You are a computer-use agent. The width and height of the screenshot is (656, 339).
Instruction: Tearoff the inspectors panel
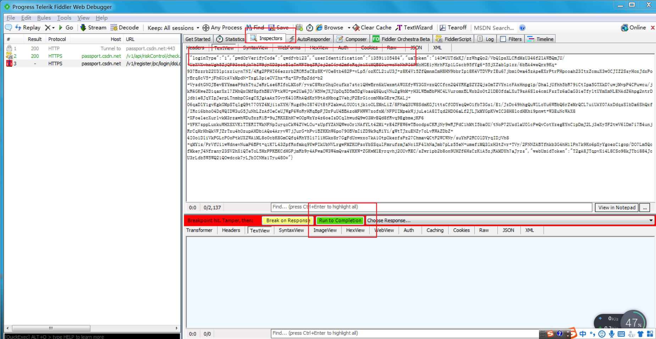click(453, 28)
